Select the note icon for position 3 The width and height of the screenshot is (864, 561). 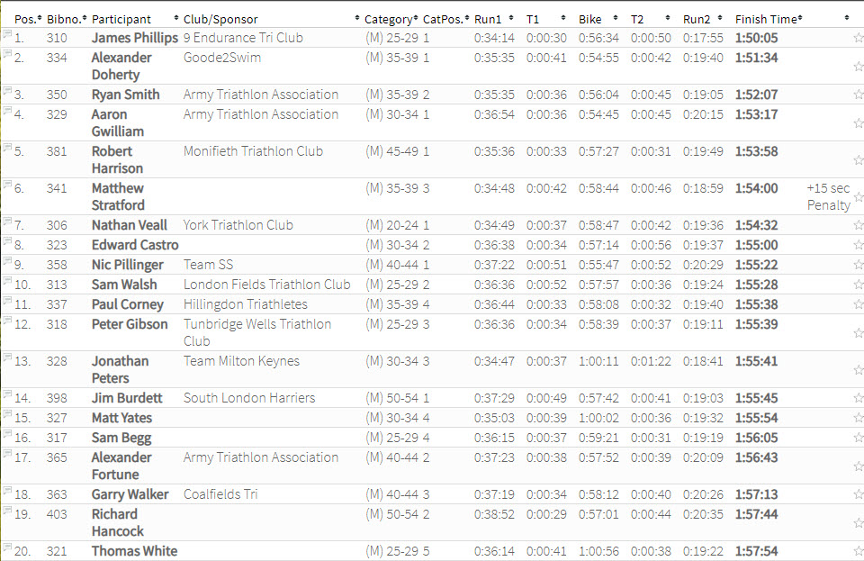pos(7,90)
